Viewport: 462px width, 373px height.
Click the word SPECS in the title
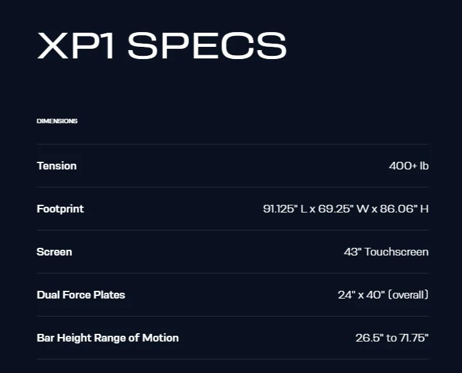(x=207, y=46)
